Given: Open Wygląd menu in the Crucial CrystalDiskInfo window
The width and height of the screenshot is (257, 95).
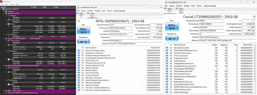Looking at the screenshot, I should 187,6.
